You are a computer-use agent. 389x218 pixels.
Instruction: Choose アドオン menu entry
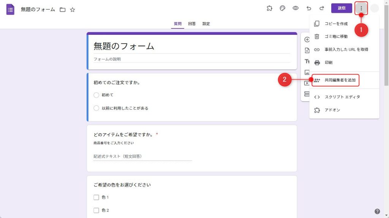pos(344,110)
